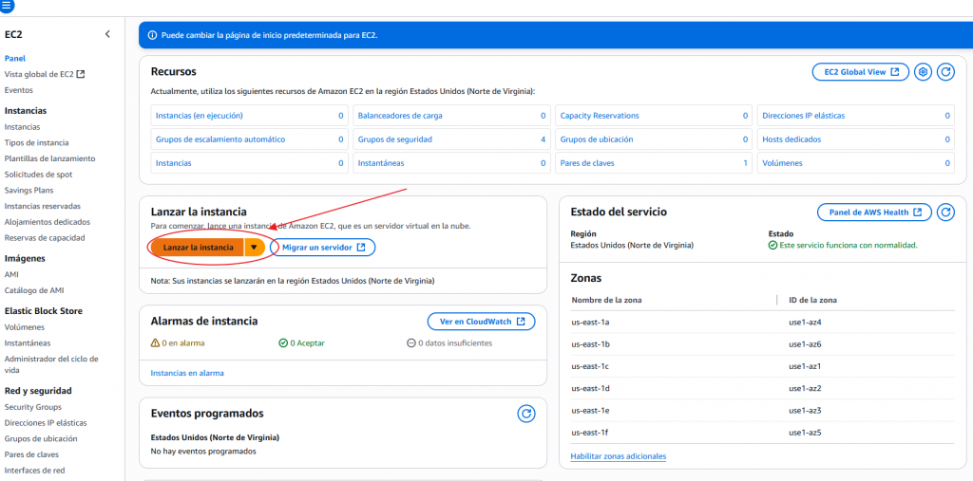Select Panel in the sidebar
Viewport: 973px width, 481px height.
[x=15, y=58]
